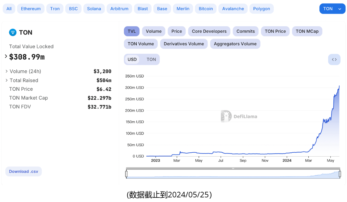Viewport: 347px width, 202px height.
Task: Expand the Volume (24h) row
Action: click(6, 71)
